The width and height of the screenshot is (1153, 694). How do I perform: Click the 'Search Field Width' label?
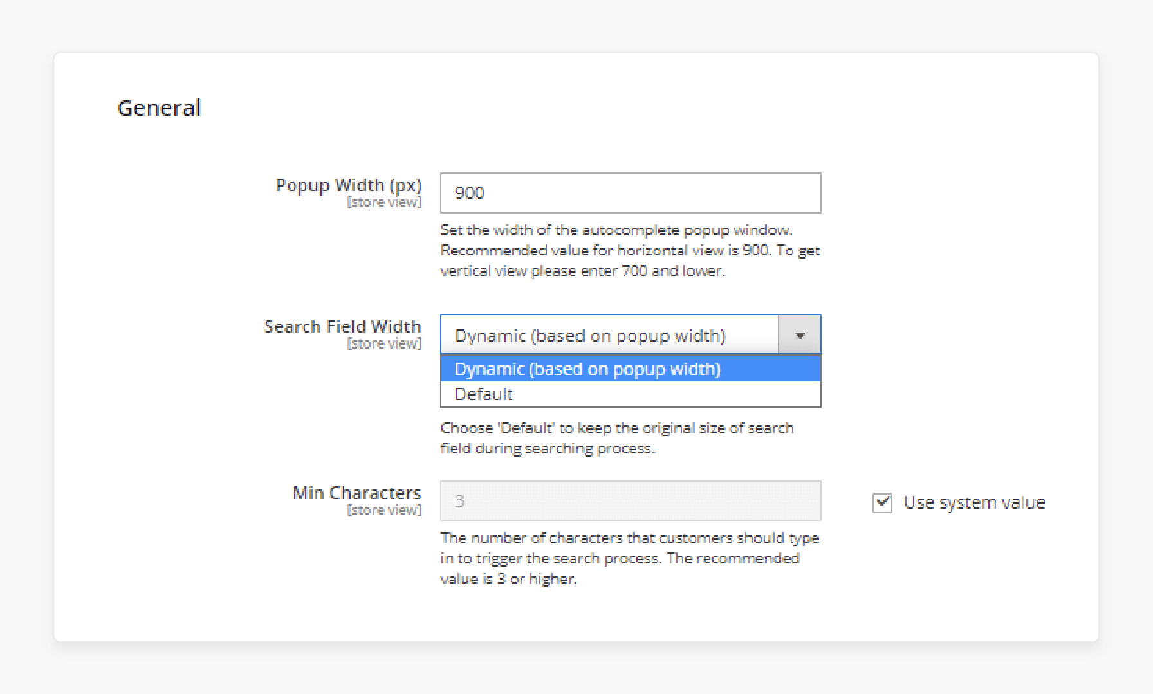pyautogui.click(x=342, y=327)
